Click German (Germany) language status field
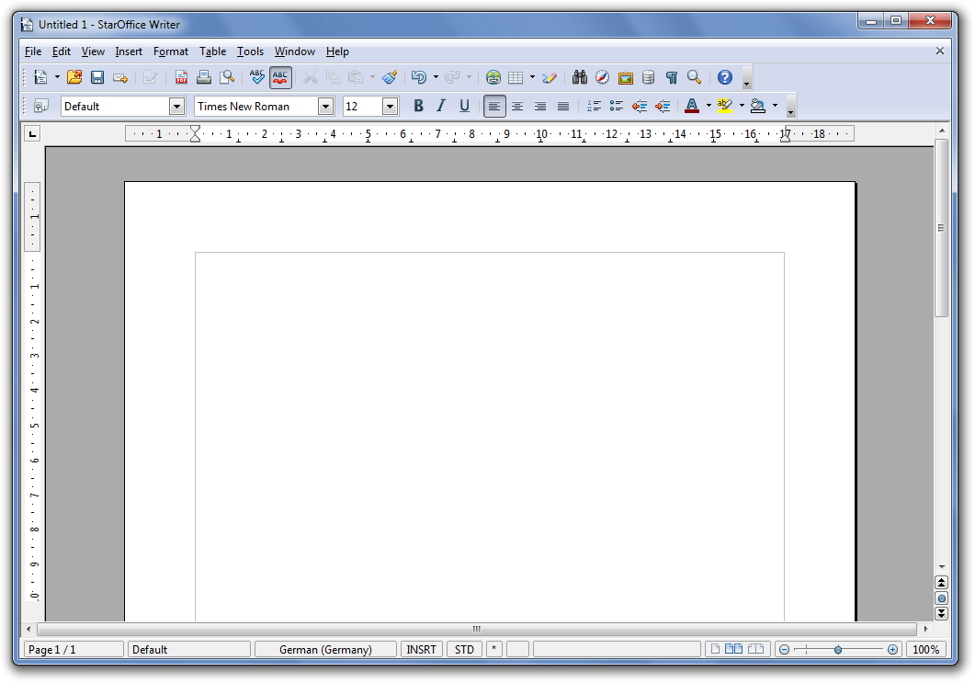This screenshot has width=975, height=683. [325, 649]
